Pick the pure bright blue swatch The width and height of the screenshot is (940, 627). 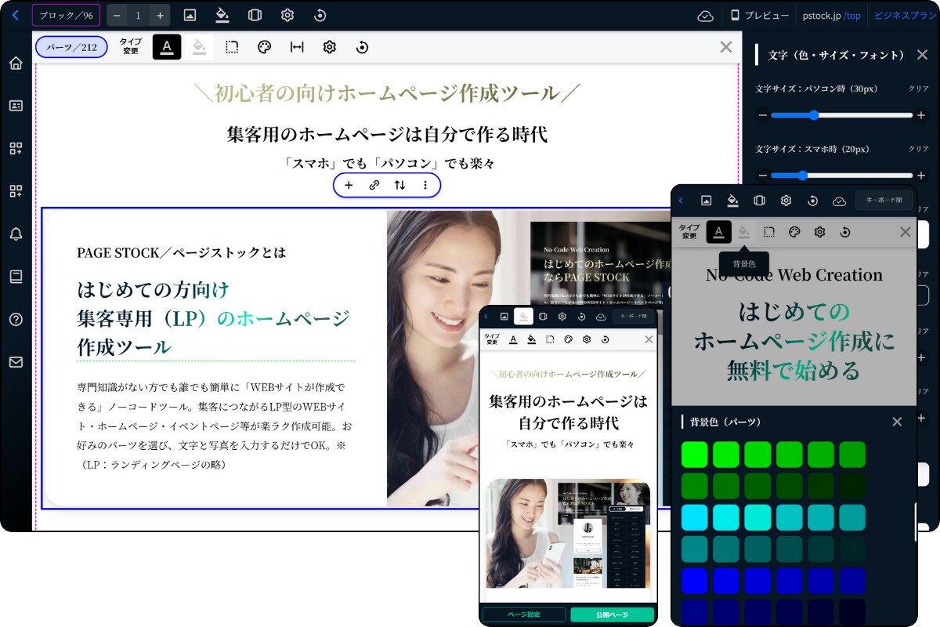[x=694, y=581]
